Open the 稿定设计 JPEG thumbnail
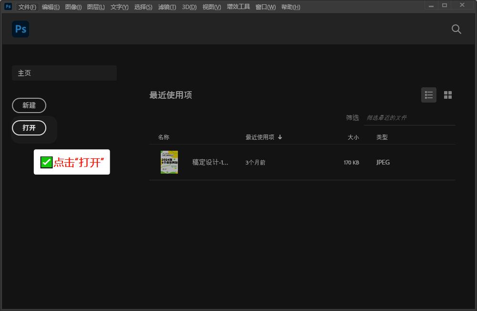This screenshot has height=311, width=477. click(x=169, y=162)
